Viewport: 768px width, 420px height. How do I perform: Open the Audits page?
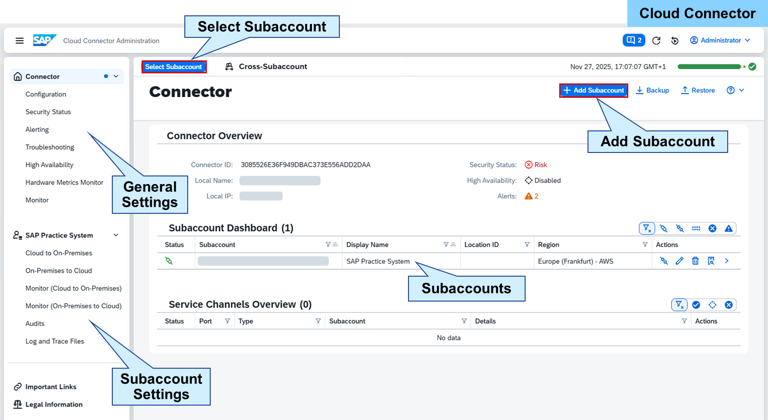tap(35, 324)
